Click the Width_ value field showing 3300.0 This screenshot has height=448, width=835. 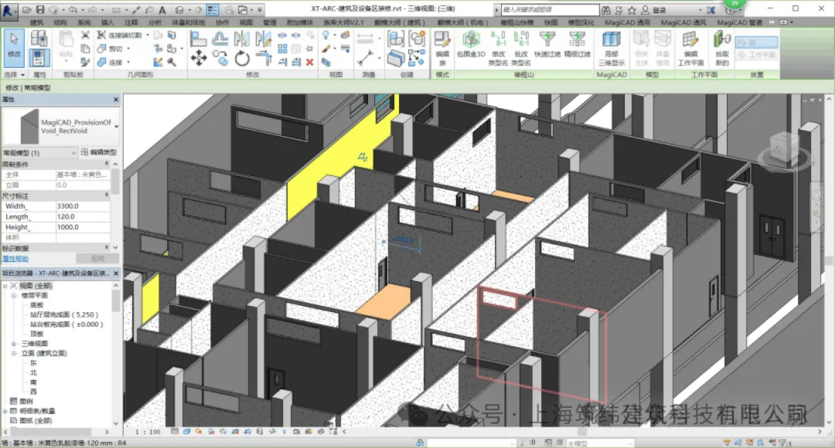coord(83,206)
